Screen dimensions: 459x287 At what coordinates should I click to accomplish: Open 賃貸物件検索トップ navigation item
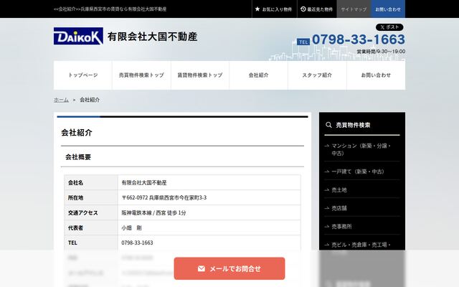click(200, 75)
